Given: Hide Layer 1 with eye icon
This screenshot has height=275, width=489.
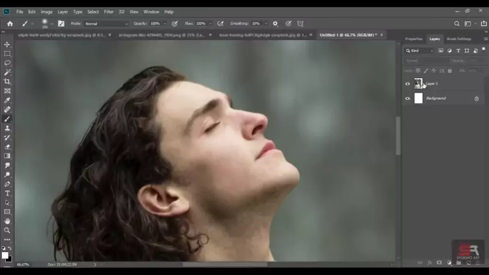Looking at the screenshot, I should (x=407, y=84).
